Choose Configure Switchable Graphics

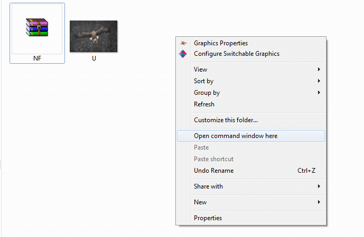click(237, 54)
